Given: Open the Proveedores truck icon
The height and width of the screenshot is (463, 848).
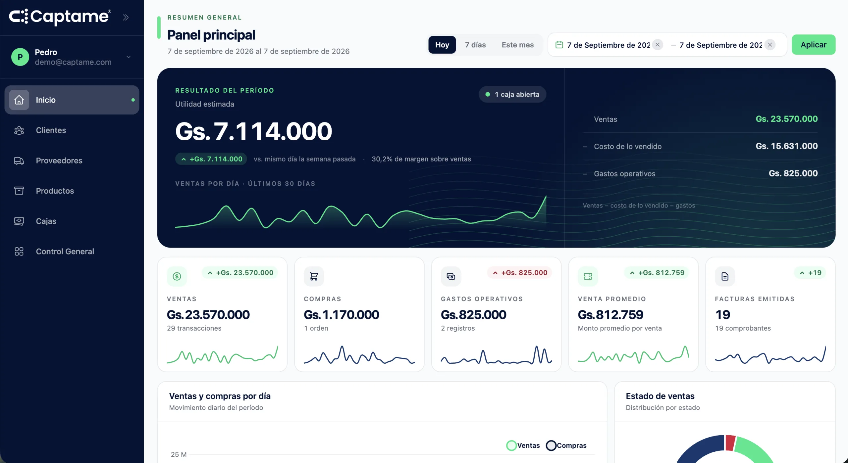Looking at the screenshot, I should [19, 161].
